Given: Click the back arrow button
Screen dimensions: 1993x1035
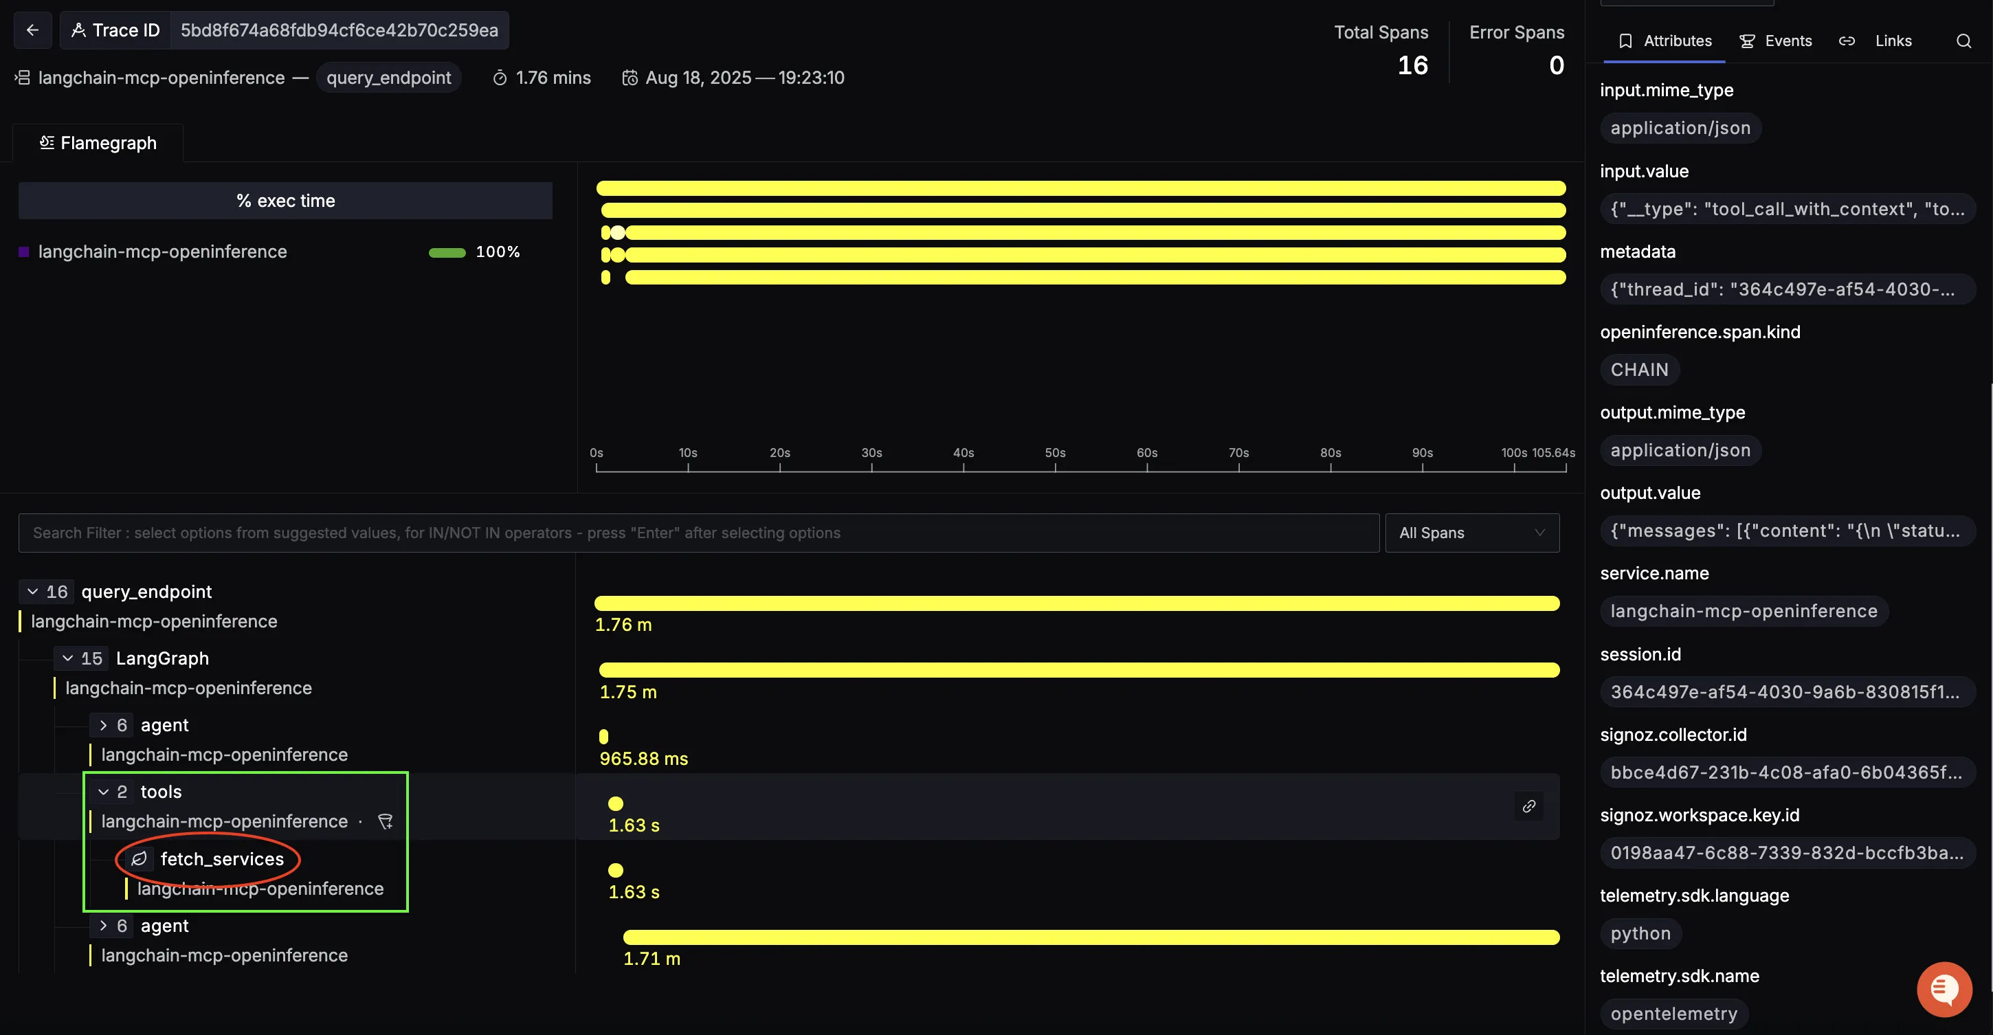Looking at the screenshot, I should [x=32, y=30].
